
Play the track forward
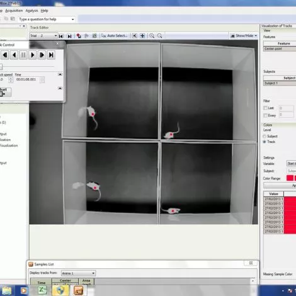[33, 55]
